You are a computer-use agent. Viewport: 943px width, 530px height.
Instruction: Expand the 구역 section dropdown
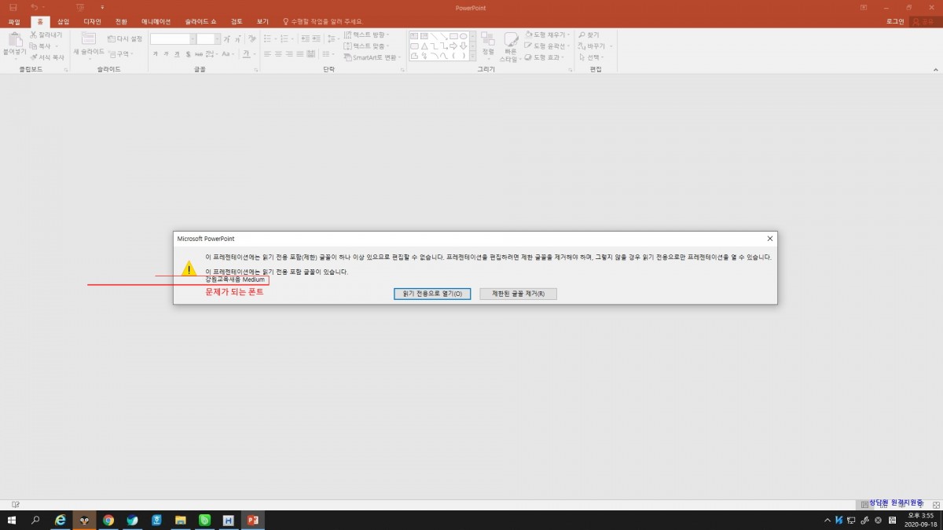(120, 53)
